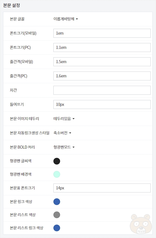Click the empty 자간 input field
The image size is (156, 238).
(102, 90)
